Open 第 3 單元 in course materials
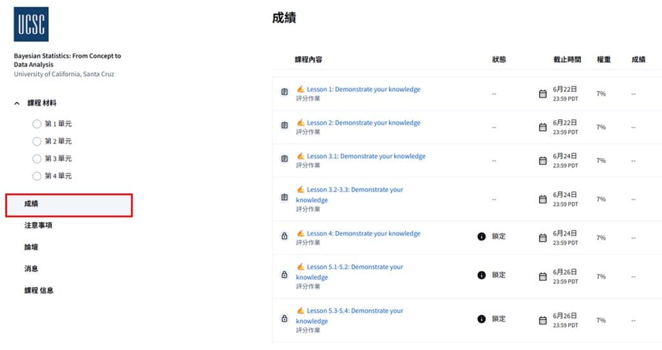 click(59, 158)
